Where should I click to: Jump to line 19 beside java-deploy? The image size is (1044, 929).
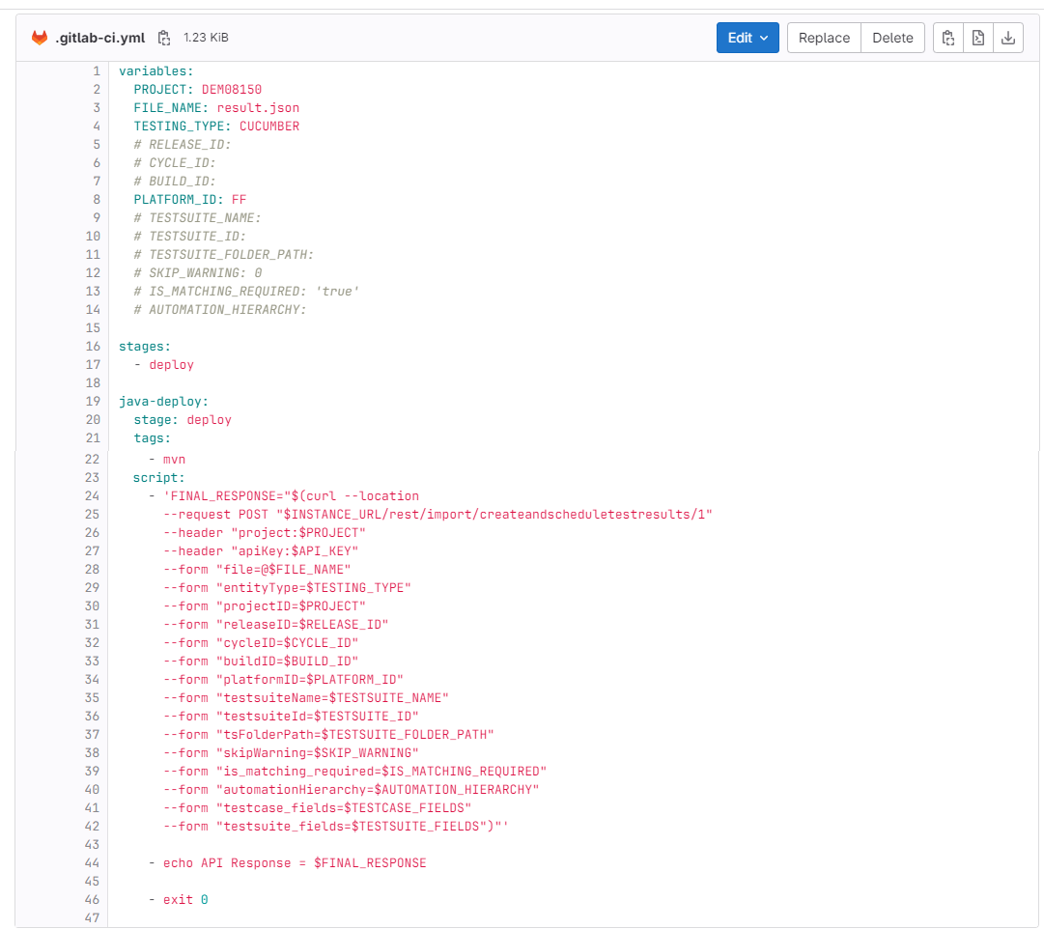pos(93,401)
